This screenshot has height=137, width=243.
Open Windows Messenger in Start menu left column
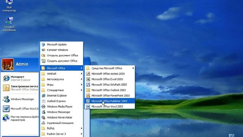pos(20,99)
